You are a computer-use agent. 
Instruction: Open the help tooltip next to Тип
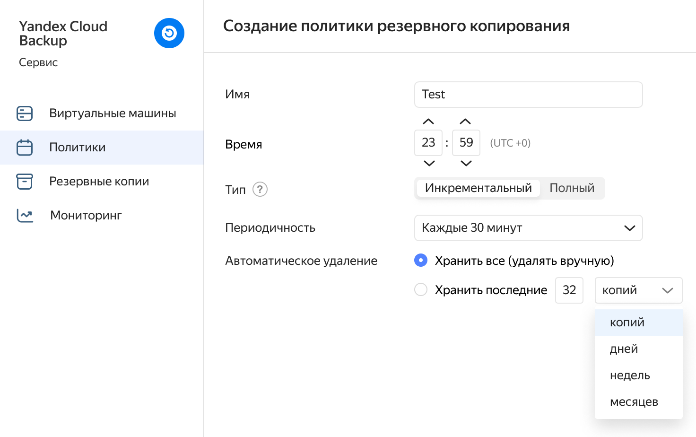tap(260, 189)
